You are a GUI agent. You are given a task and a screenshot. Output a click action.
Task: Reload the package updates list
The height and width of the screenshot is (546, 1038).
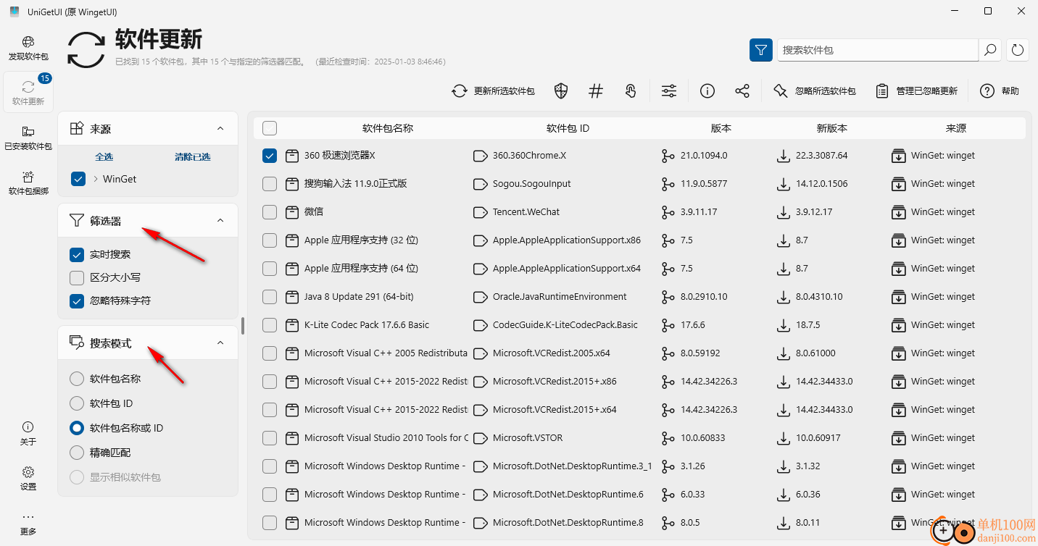[x=1018, y=50]
